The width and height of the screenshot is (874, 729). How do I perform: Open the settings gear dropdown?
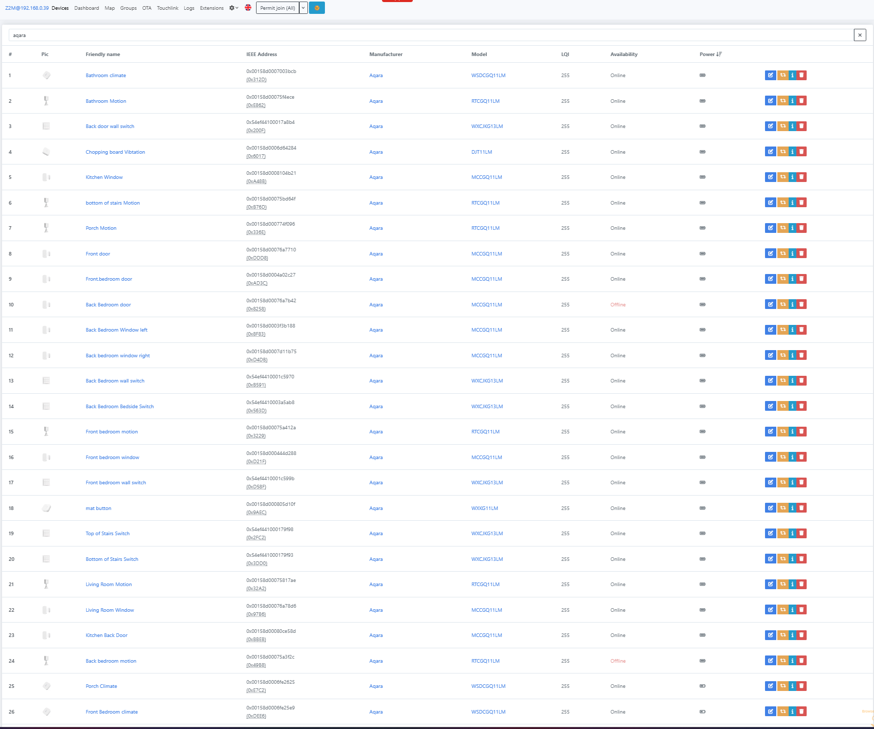[233, 8]
